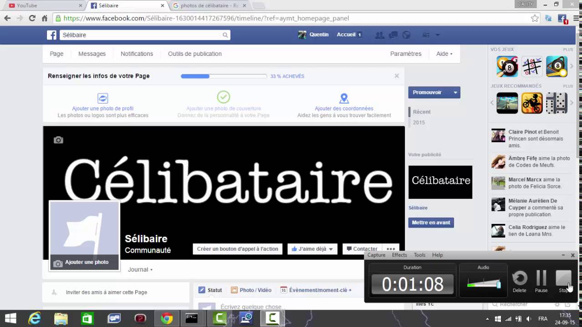Pause the recording

(x=541, y=278)
